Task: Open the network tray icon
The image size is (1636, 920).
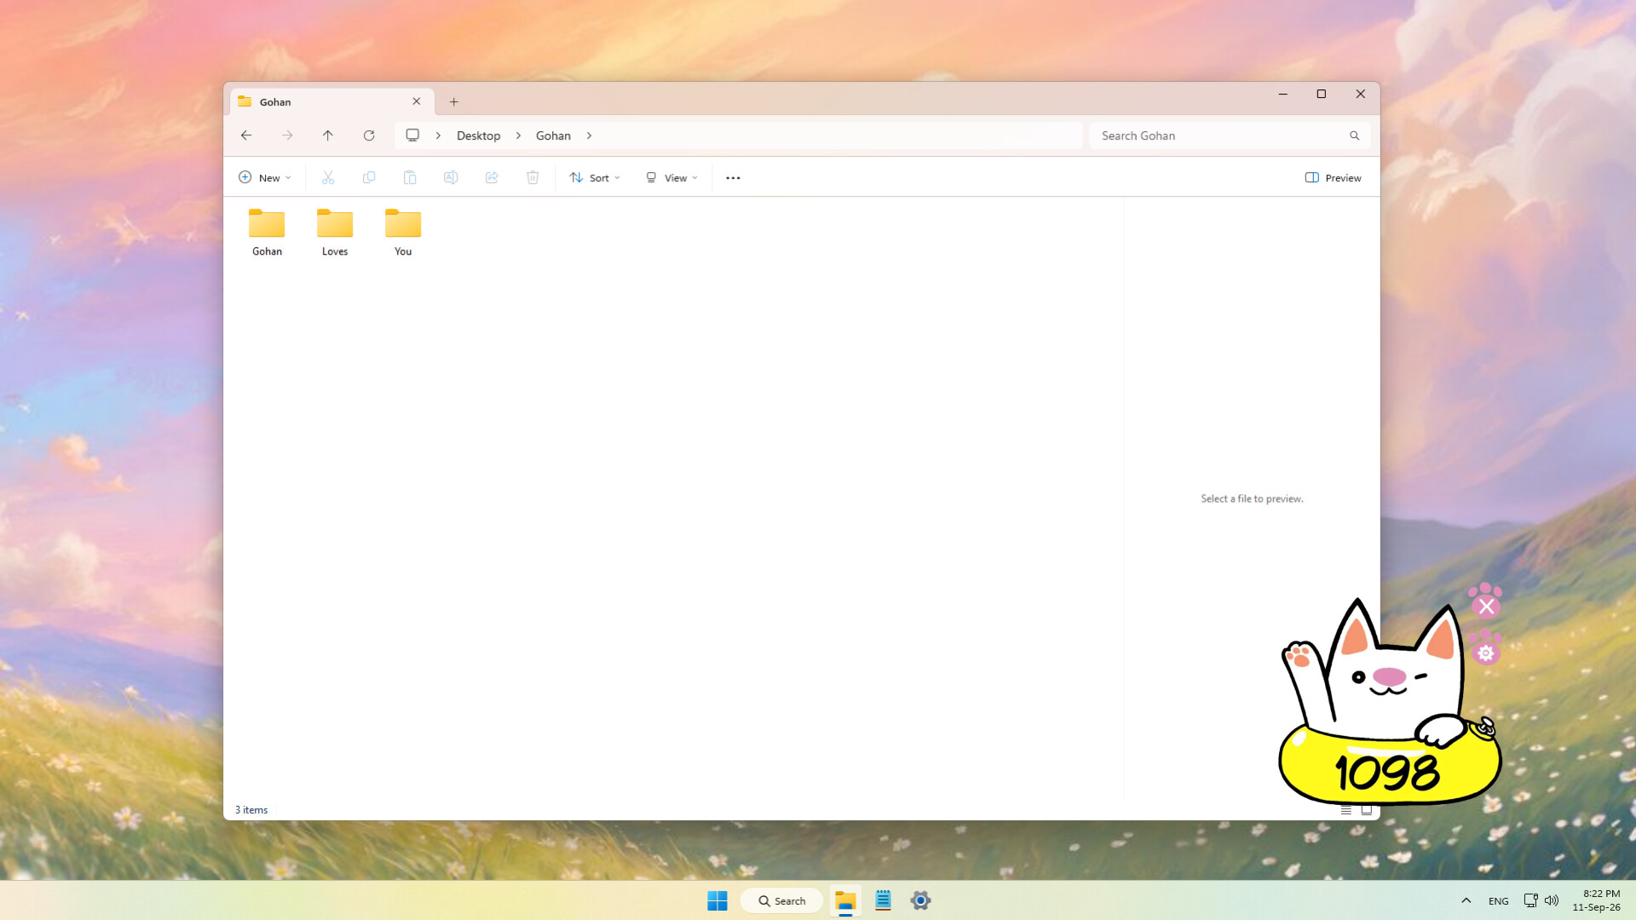Action: pos(1530,900)
